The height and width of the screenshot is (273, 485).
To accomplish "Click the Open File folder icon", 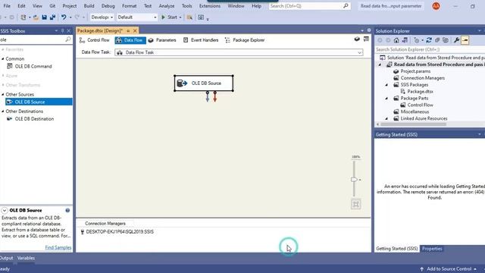I will point(36,17).
